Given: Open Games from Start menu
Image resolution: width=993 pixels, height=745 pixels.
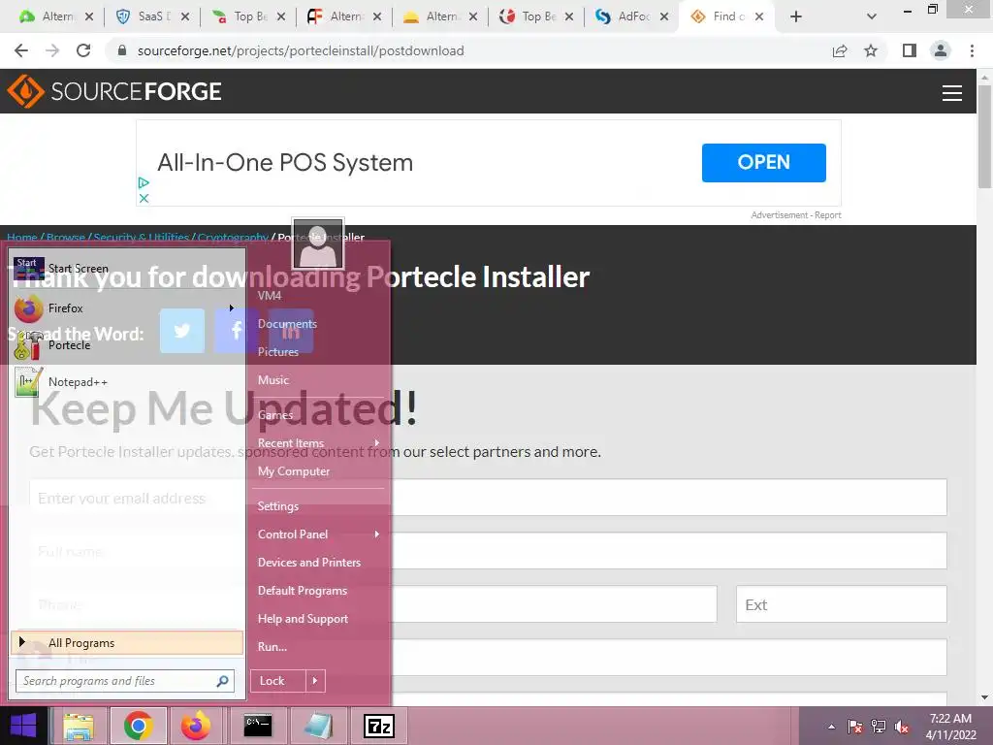Looking at the screenshot, I should point(275,415).
